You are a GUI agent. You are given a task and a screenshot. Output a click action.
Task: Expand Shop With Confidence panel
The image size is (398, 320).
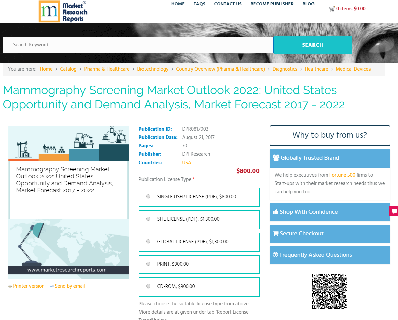[x=330, y=212]
